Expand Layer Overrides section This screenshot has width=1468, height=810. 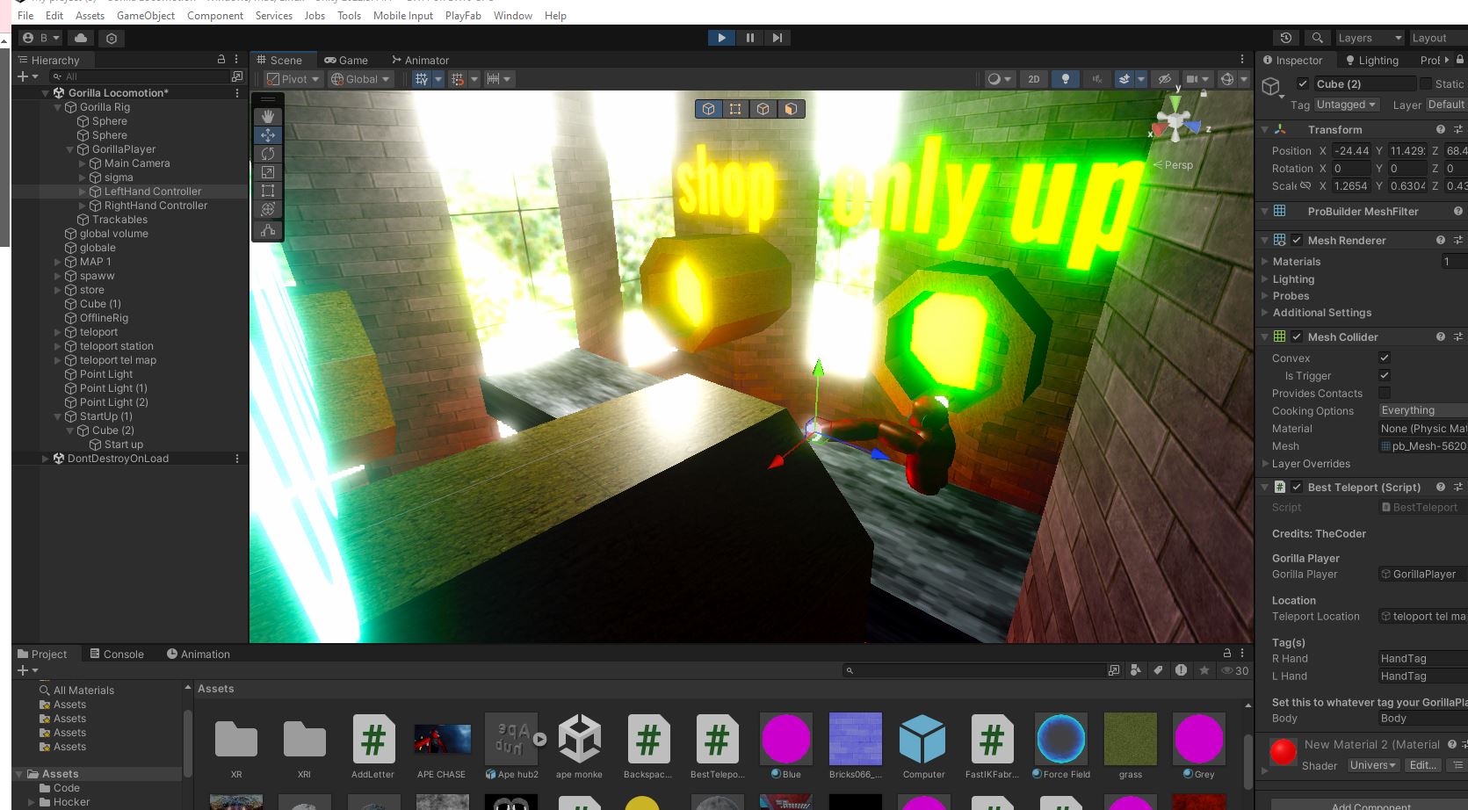point(1264,463)
